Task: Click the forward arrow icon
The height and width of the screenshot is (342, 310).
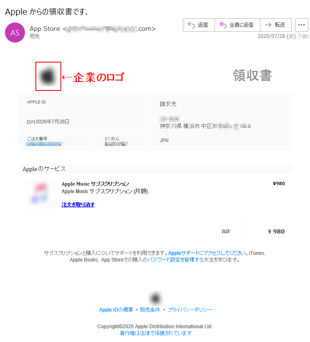Action: (x=268, y=25)
